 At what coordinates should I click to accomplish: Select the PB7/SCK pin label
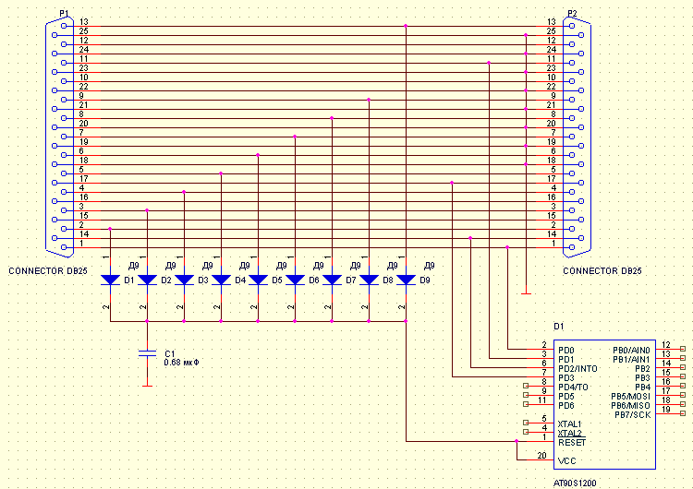pos(631,414)
